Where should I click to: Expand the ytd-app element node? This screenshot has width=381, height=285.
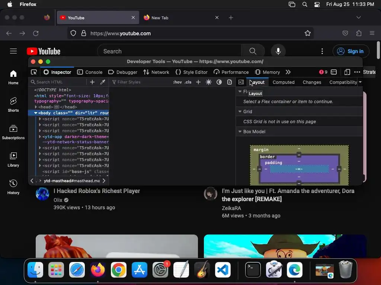pyautogui.click(x=40, y=137)
